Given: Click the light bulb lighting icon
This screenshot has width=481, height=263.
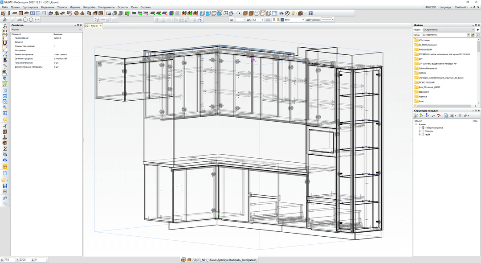Looking at the screenshot, I should (293, 13).
